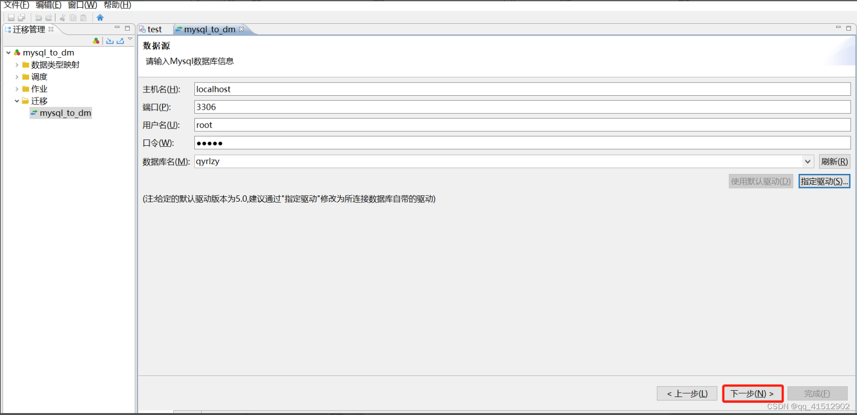Click into the 口令 password field
Image resolution: width=857 pixels, height=415 pixels.
[522, 143]
